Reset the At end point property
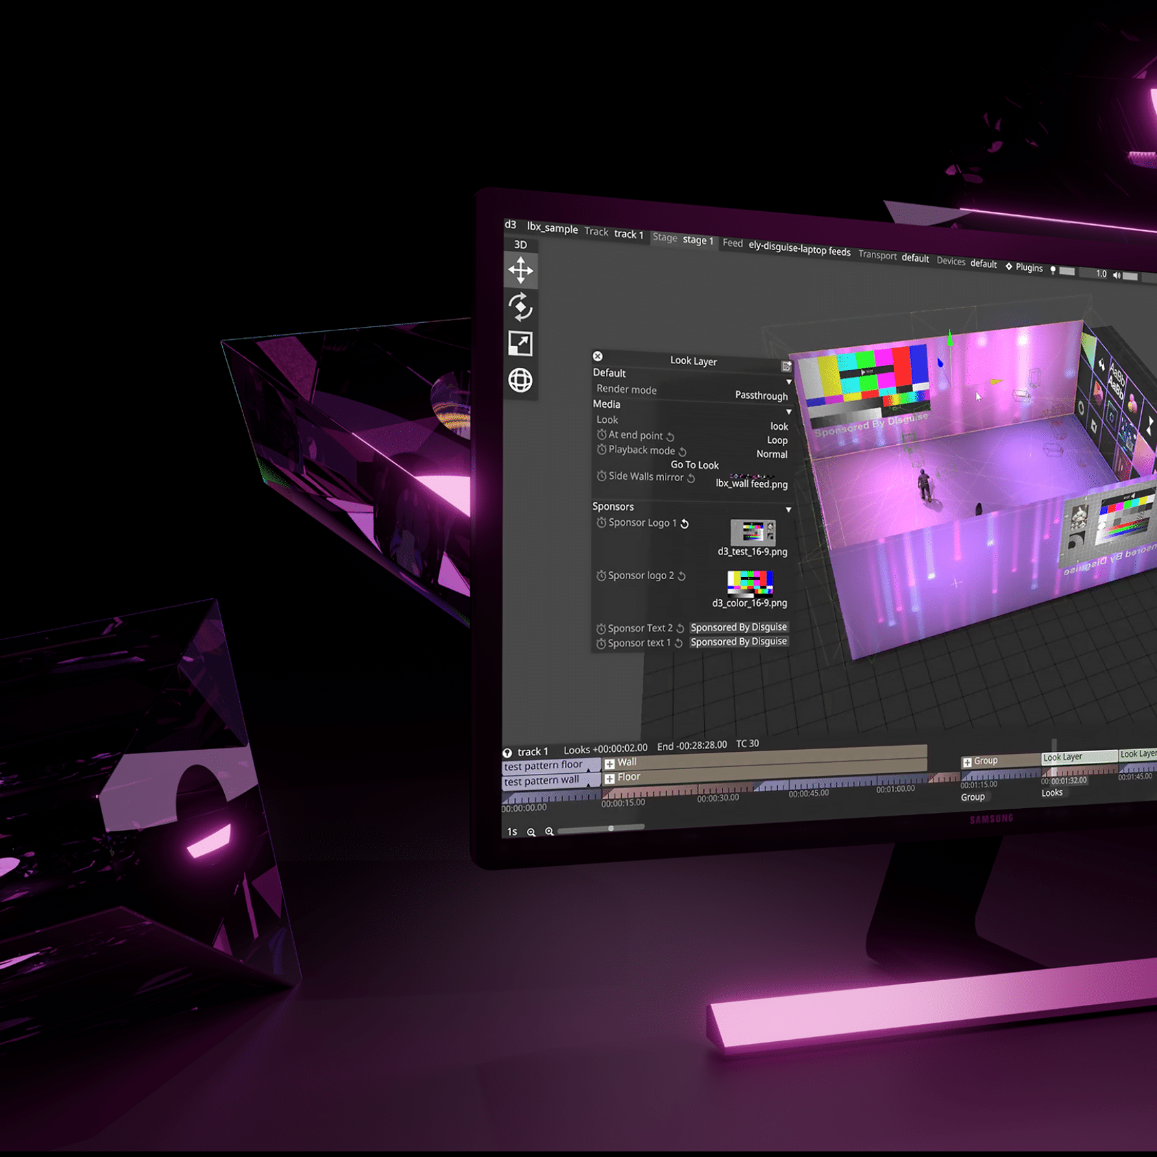Image resolution: width=1157 pixels, height=1157 pixels. point(670,437)
